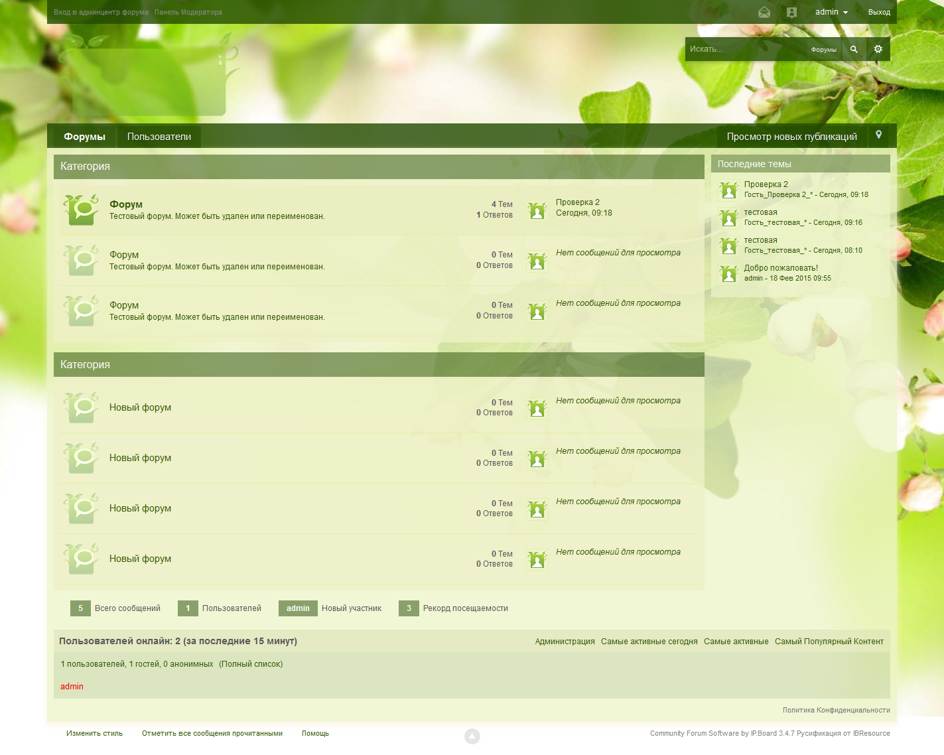Click the Выход logout link
The width and height of the screenshot is (944, 755).
click(879, 12)
